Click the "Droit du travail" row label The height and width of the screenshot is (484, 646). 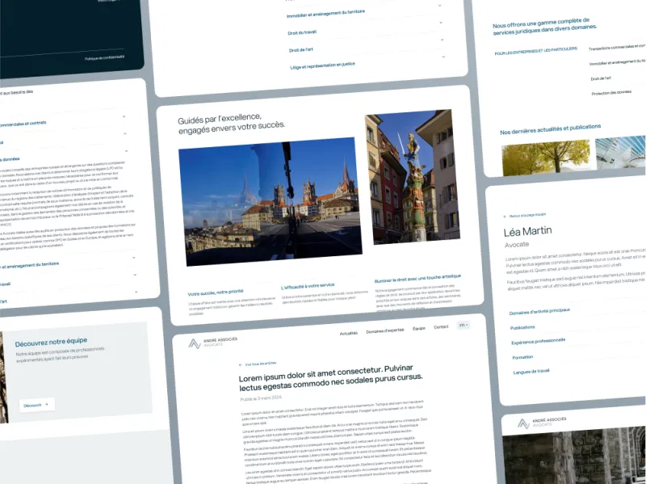tap(302, 32)
